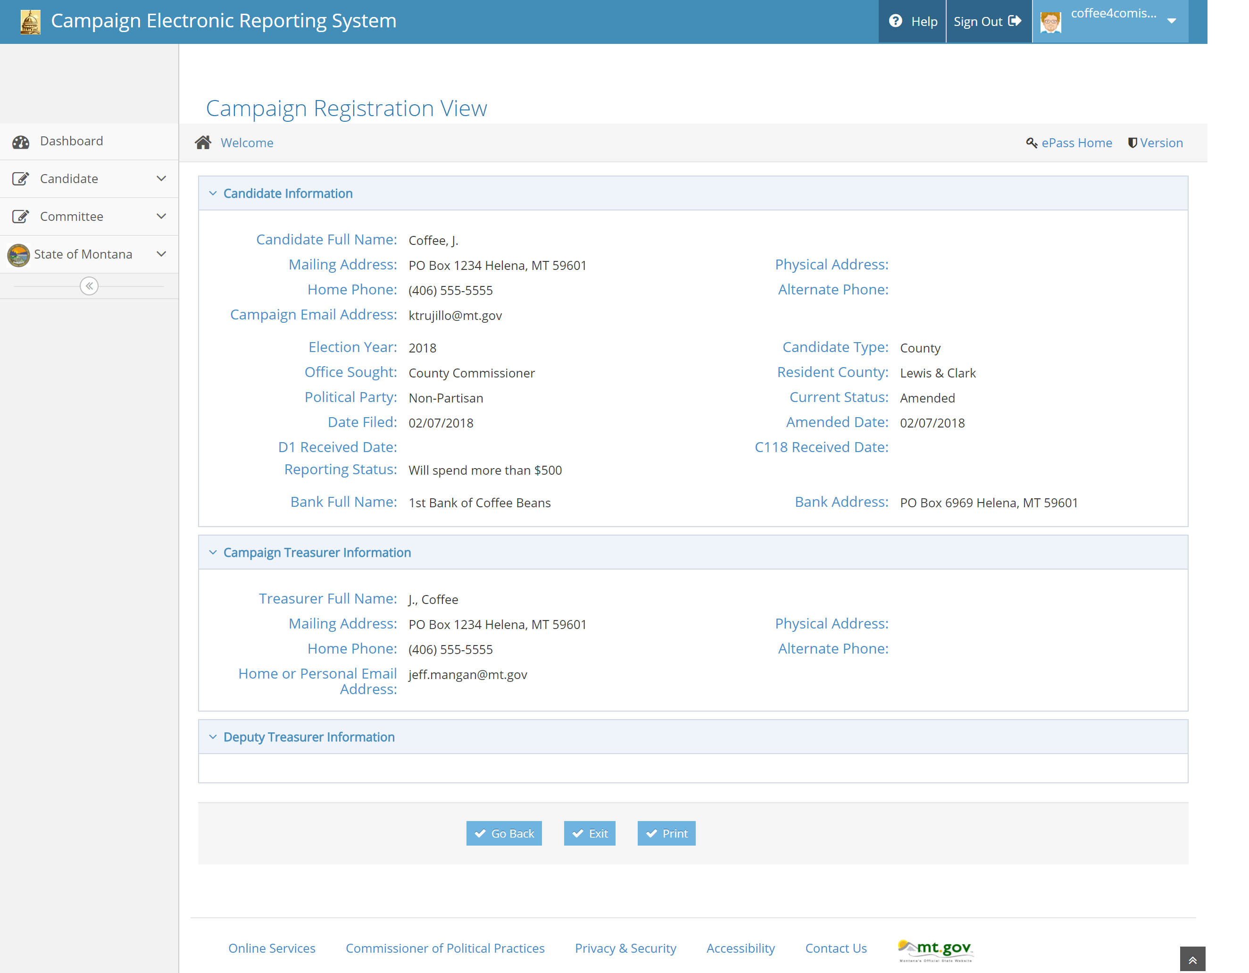The image size is (1249, 973).
Task: Open Commissioner of Political Practices link
Action: pos(445,948)
